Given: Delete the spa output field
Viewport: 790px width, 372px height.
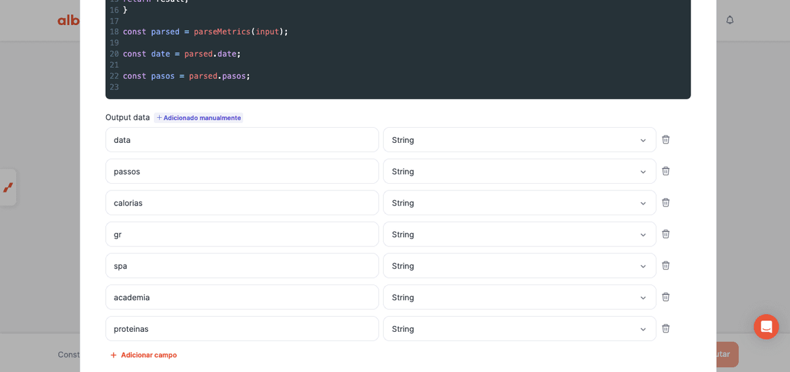Looking at the screenshot, I should [x=666, y=265].
